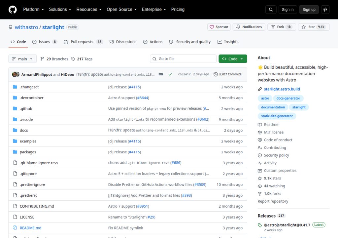Click the packages folder icon
338x238 pixels.
coord(15,152)
